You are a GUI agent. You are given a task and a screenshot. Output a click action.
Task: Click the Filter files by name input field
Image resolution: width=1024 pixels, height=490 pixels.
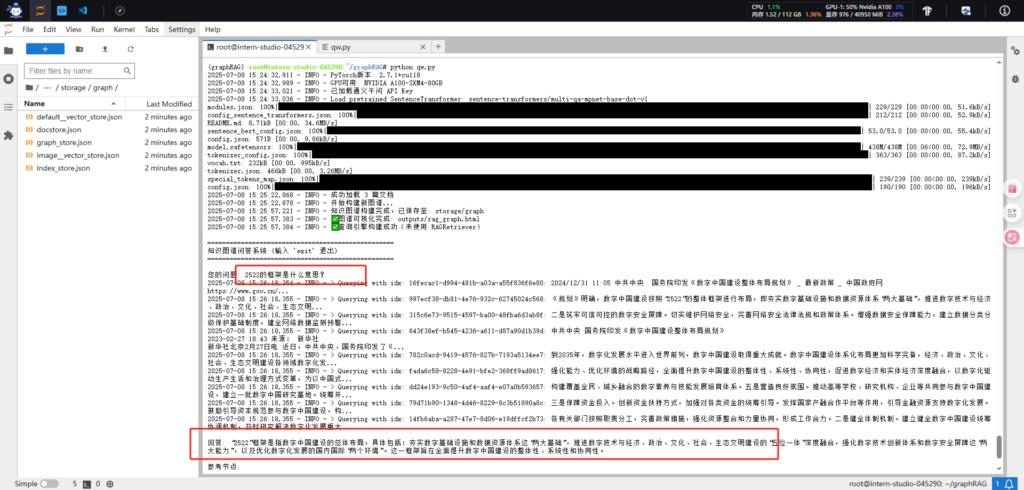(x=79, y=70)
